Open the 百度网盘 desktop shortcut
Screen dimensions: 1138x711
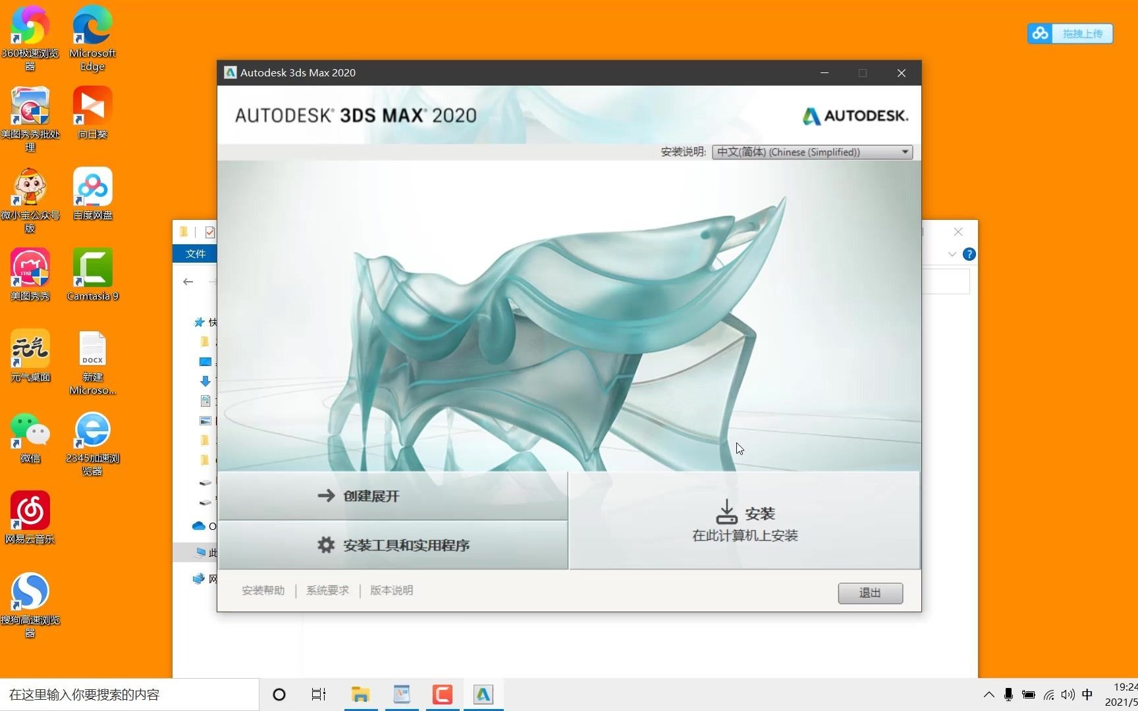coord(92,194)
